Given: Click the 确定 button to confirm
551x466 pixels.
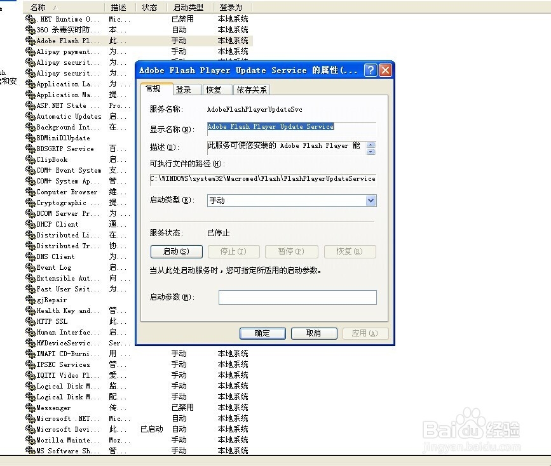Looking at the screenshot, I should (x=262, y=333).
